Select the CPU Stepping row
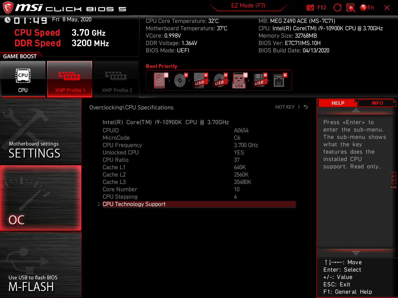Viewport: 398px width, 298px height. pyautogui.click(x=199, y=197)
